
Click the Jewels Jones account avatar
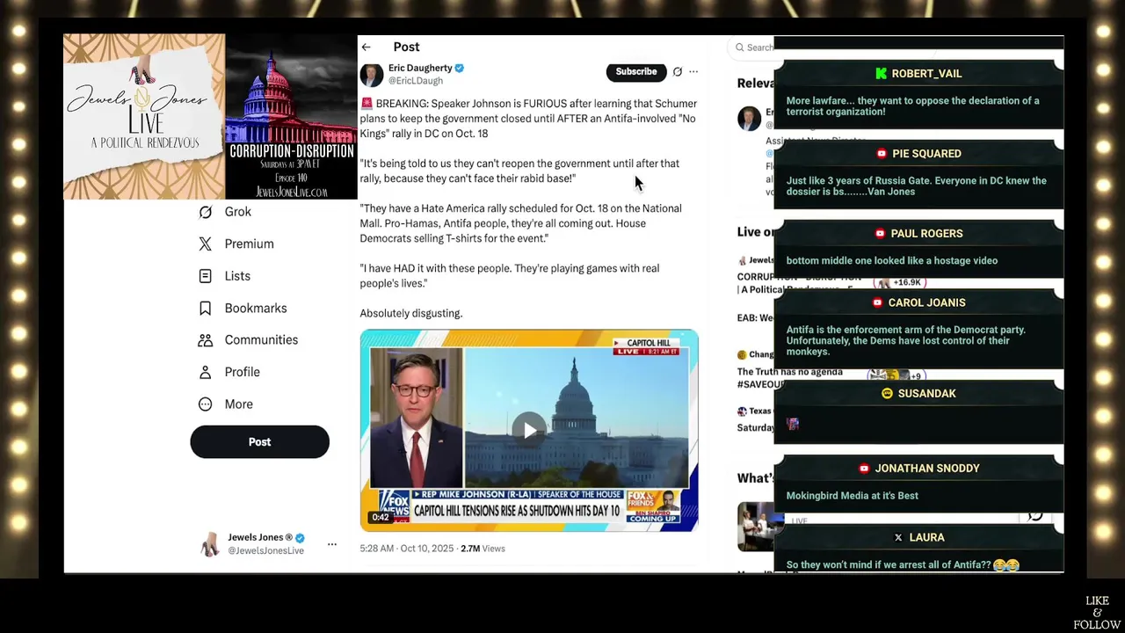pyautogui.click(x=210, y=544)
